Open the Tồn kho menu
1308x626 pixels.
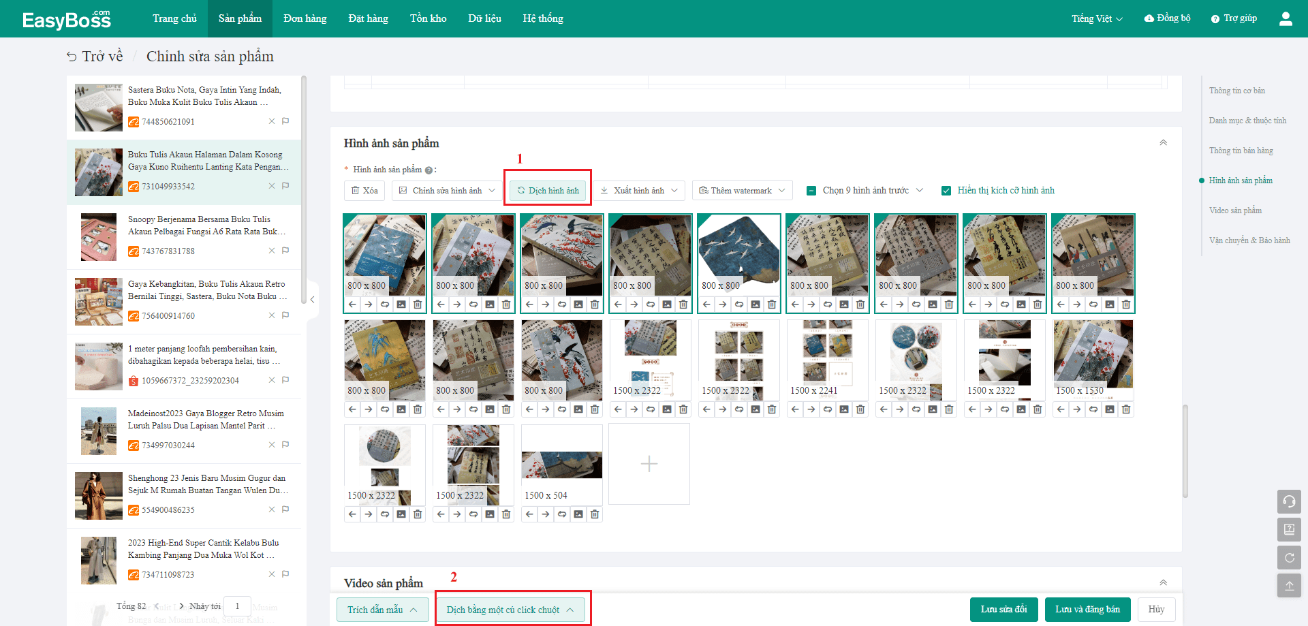coord(429,18)
